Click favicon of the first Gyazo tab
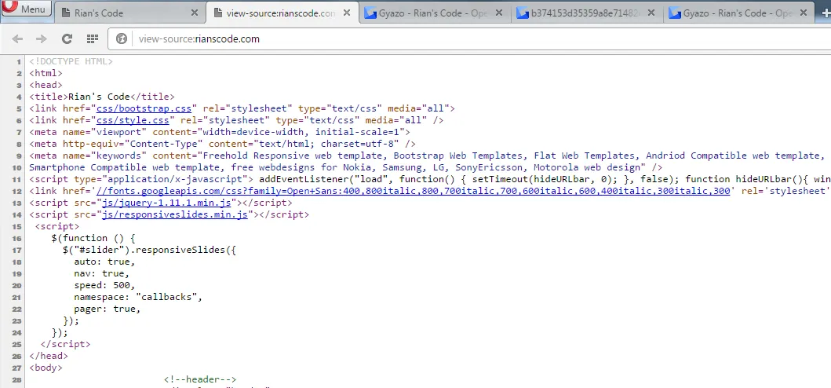 click(370, 13)
